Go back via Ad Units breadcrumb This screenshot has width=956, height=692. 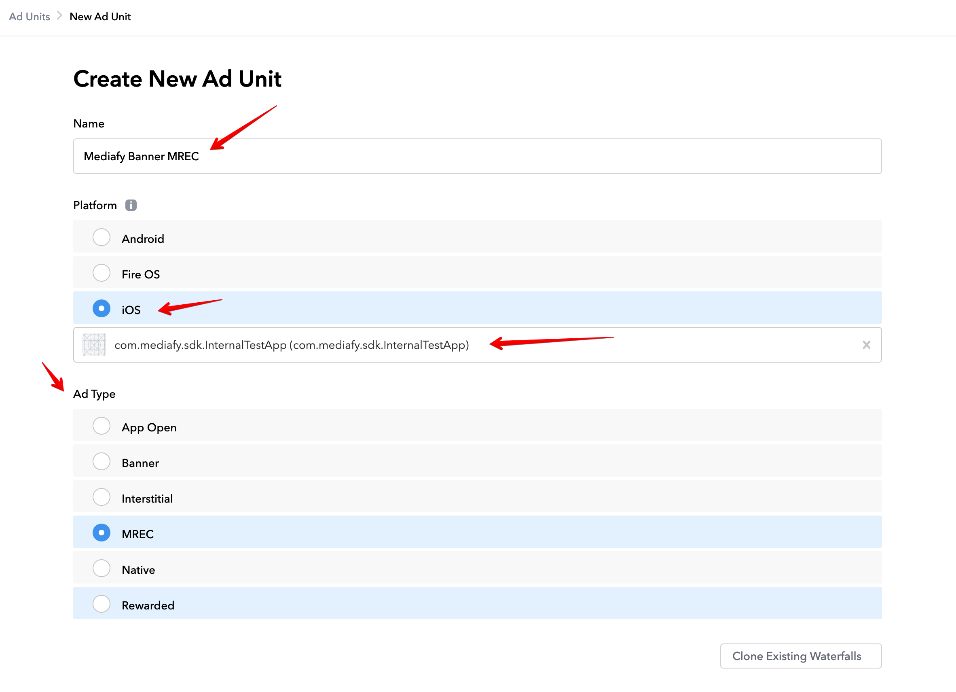[30, 17]
